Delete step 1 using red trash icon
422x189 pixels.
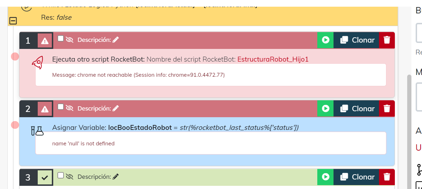pos(387,40)
